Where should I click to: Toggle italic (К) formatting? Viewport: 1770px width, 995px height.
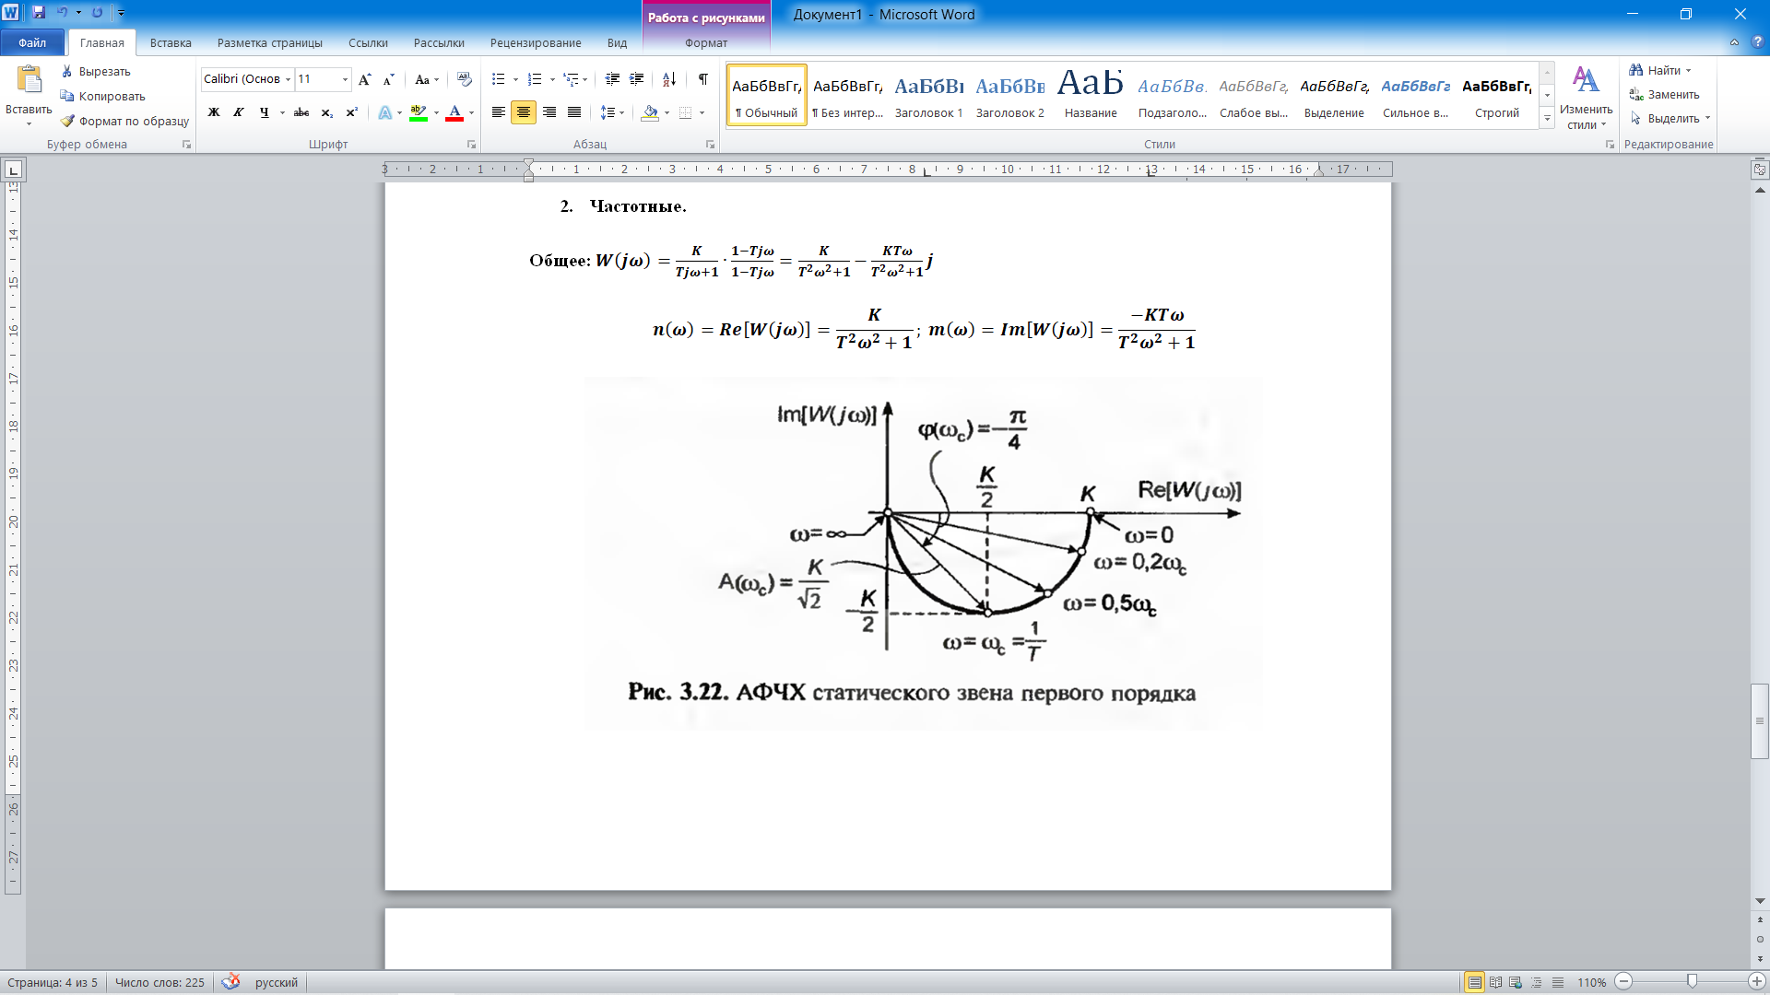[x=239, y=112]
